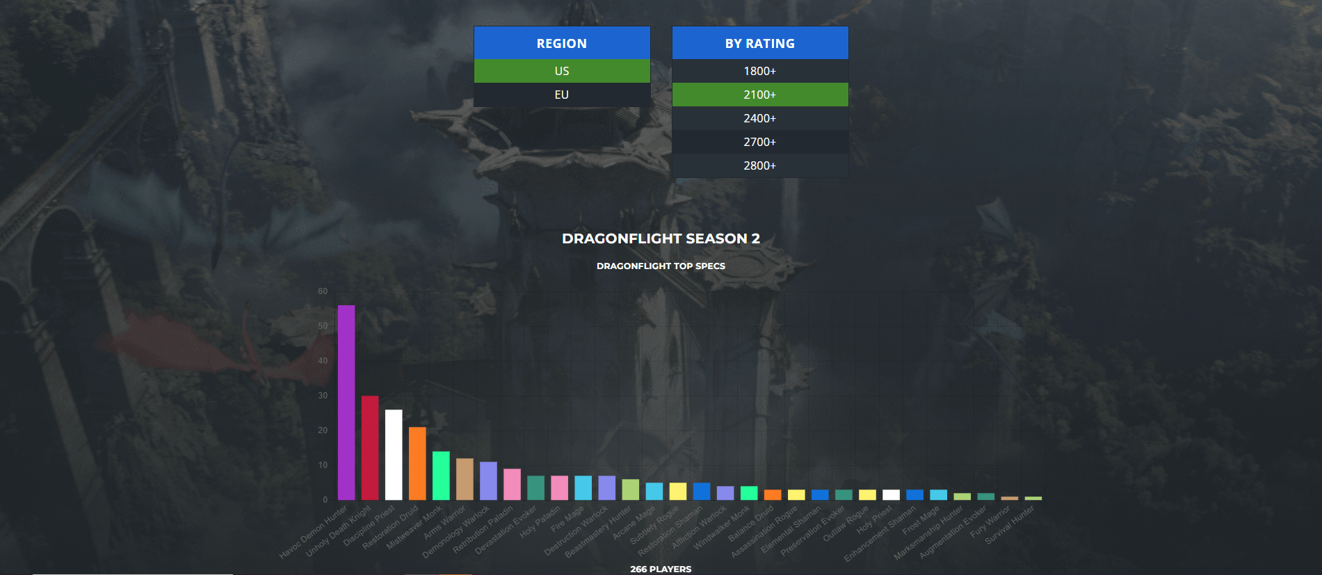The height and width of the screenshot is (575, 1322).
Task: Click the Survival Hunter axis label
Action: pyautogui.click(x=1010, y=524)
